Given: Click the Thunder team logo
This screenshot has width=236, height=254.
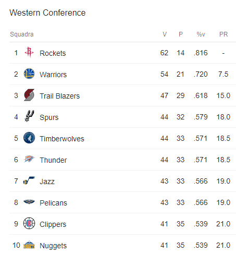Looking at the screenshot, I should pos(29,159).
